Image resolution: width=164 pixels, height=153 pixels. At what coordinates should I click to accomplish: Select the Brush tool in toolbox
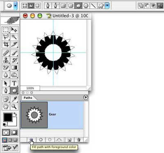click(x=14, y=53)
